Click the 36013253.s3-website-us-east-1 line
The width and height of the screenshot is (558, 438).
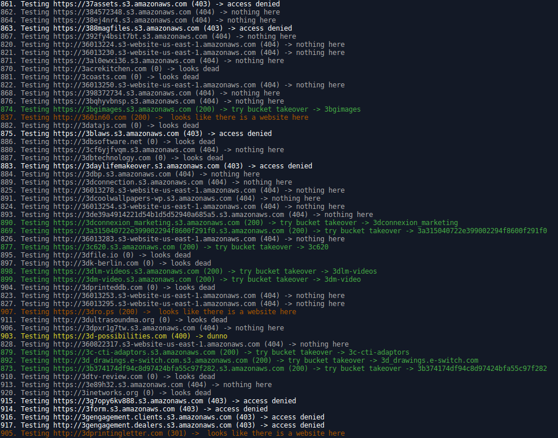coord(172,296)
